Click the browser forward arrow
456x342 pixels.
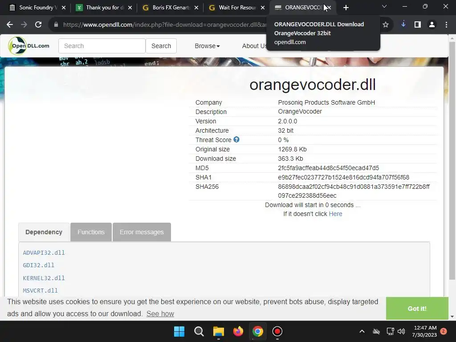[x=24, y=25]
